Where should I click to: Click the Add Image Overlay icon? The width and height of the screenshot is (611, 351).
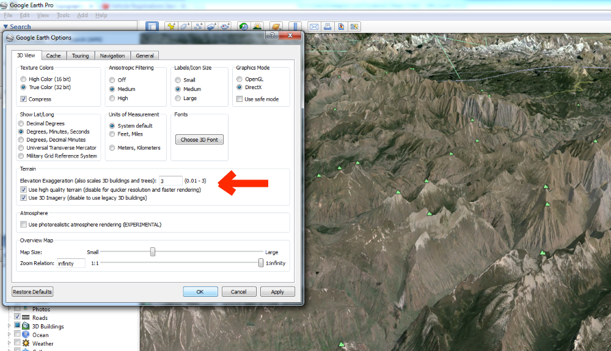tap(211, 26)
